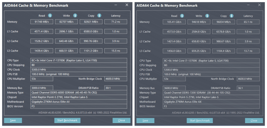Click North Bridge Clock value in left window
The width and height of the screenshot is (267, 128).
[x=116, y=79]
